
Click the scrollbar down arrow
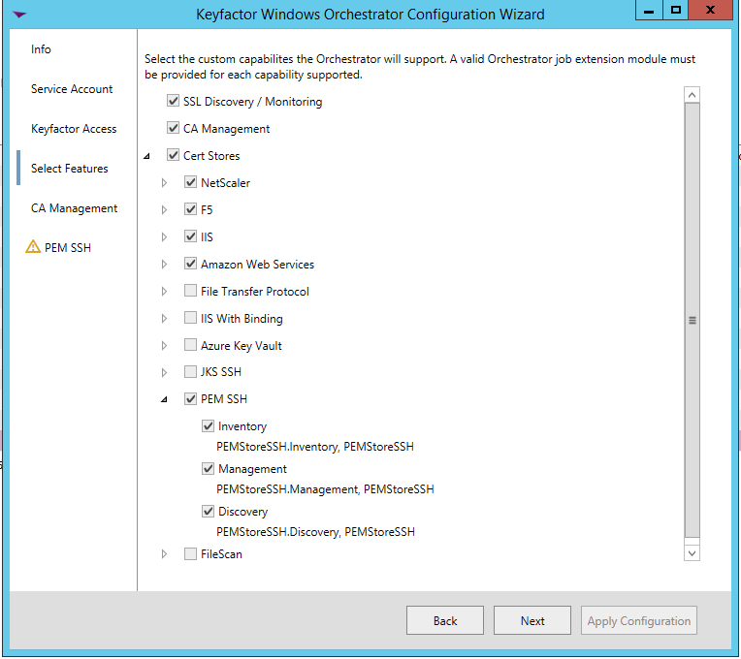(x=692, y=552)
